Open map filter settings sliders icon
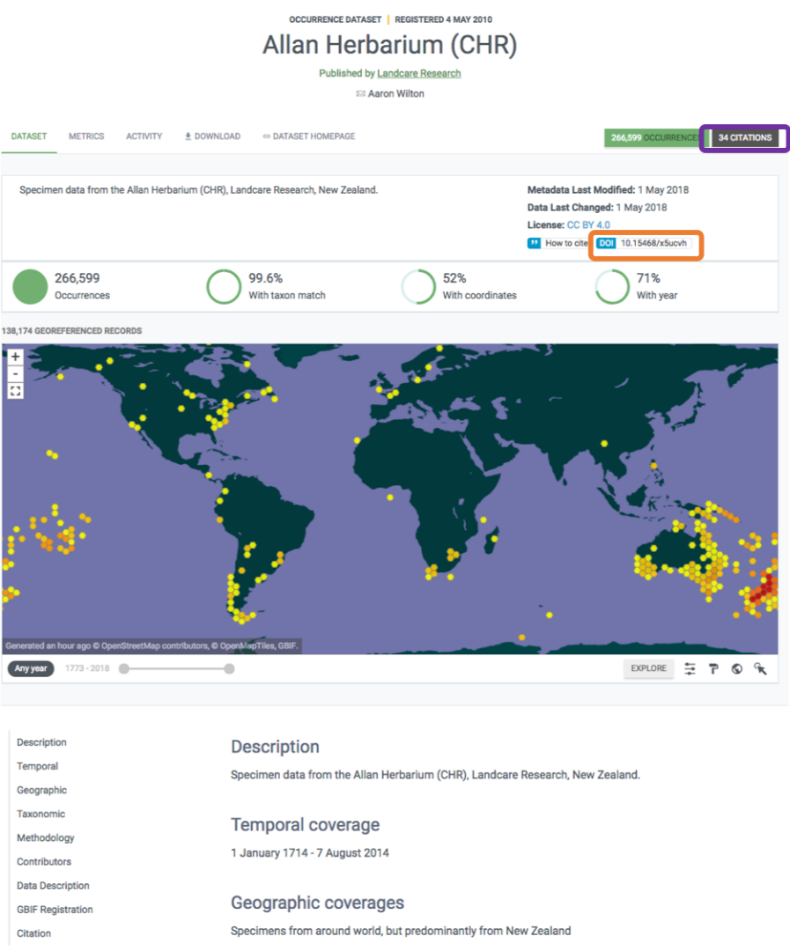The image size is (790, 951). (690, 669)
